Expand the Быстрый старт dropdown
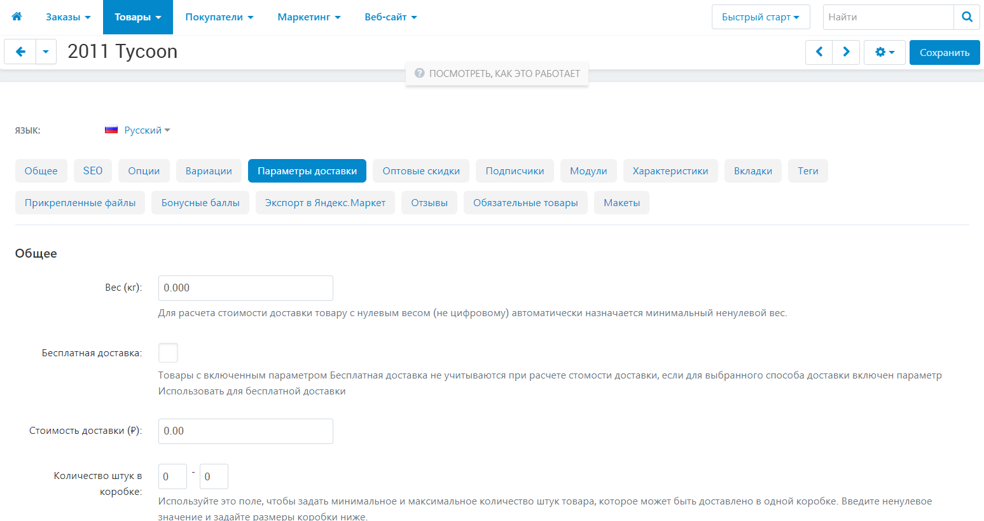 pos(760,17)
